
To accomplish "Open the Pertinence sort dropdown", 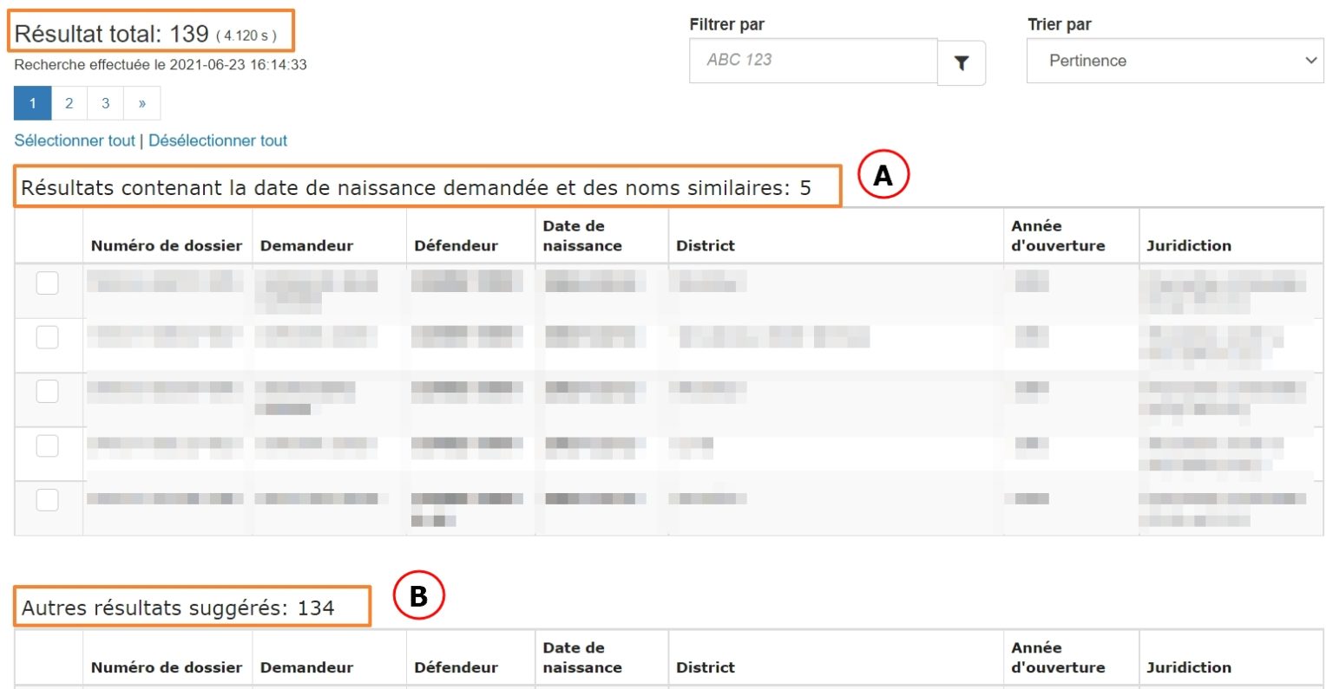I will coord(1173,61).
